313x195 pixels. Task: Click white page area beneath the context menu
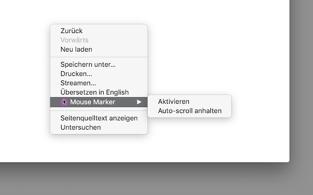coord(99,148)
